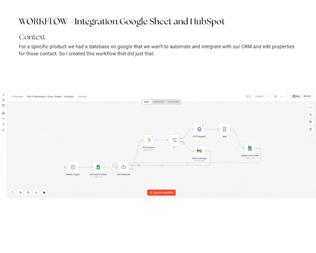Click the GitHub Star button
Image resolution: width=316 pixels, height=253 pixels.
pos(296,96)
